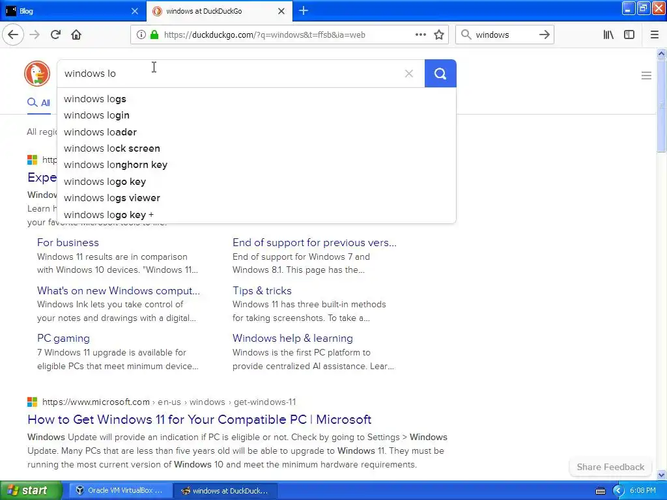Click the page scrollbar up arrow
Image resolution: width=667 pixels, height=500 pixels.
(x=662, y=53)
